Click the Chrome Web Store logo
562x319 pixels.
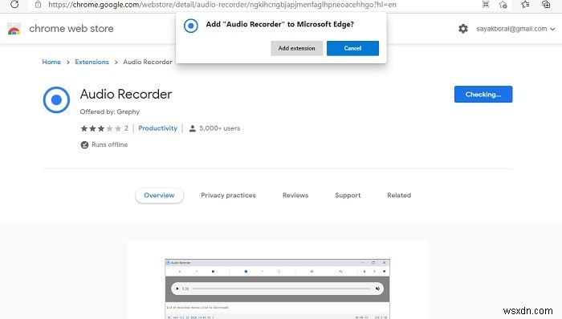pyautogui.click(x=14, y=29)
